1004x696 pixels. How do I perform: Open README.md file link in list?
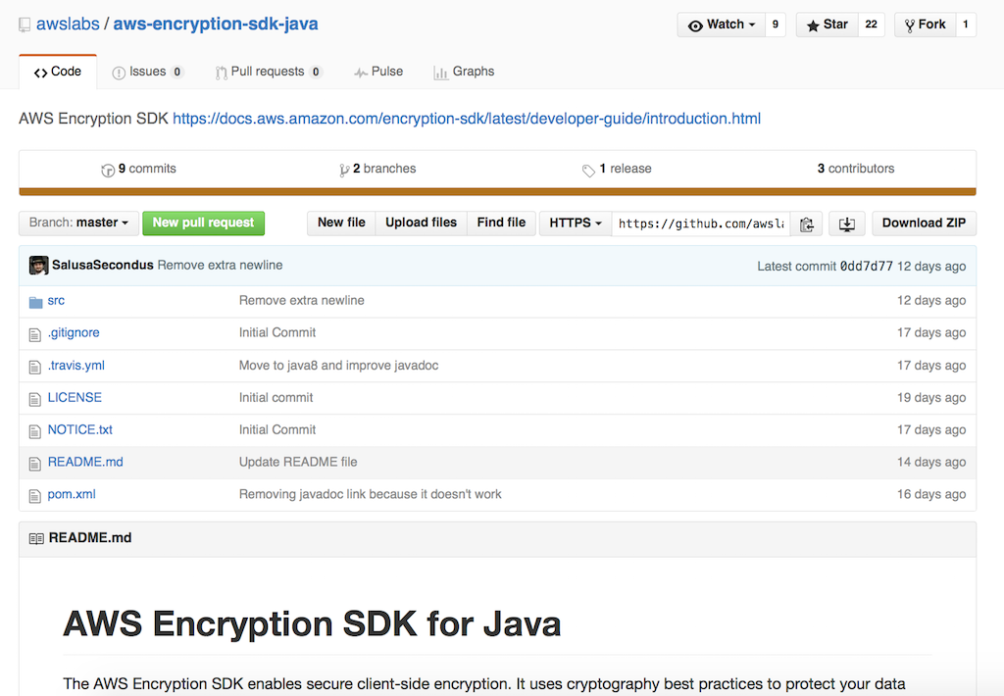[86, 463]
